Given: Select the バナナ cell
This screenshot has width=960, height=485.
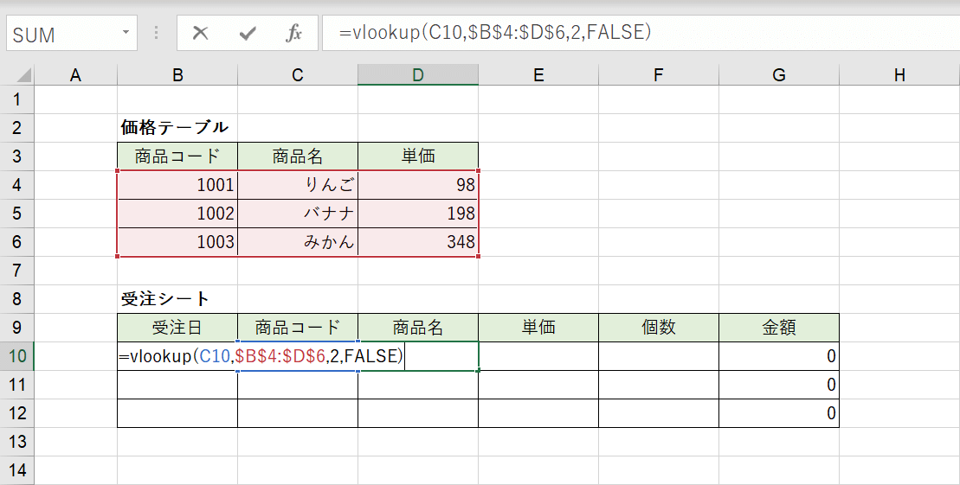Looking at the screenshot, I should [298, 214].
